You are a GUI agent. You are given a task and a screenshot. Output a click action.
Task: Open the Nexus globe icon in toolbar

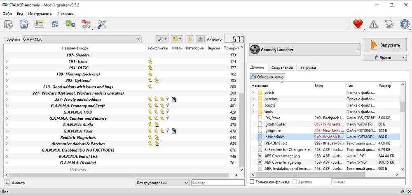click(x=24, y=24)
